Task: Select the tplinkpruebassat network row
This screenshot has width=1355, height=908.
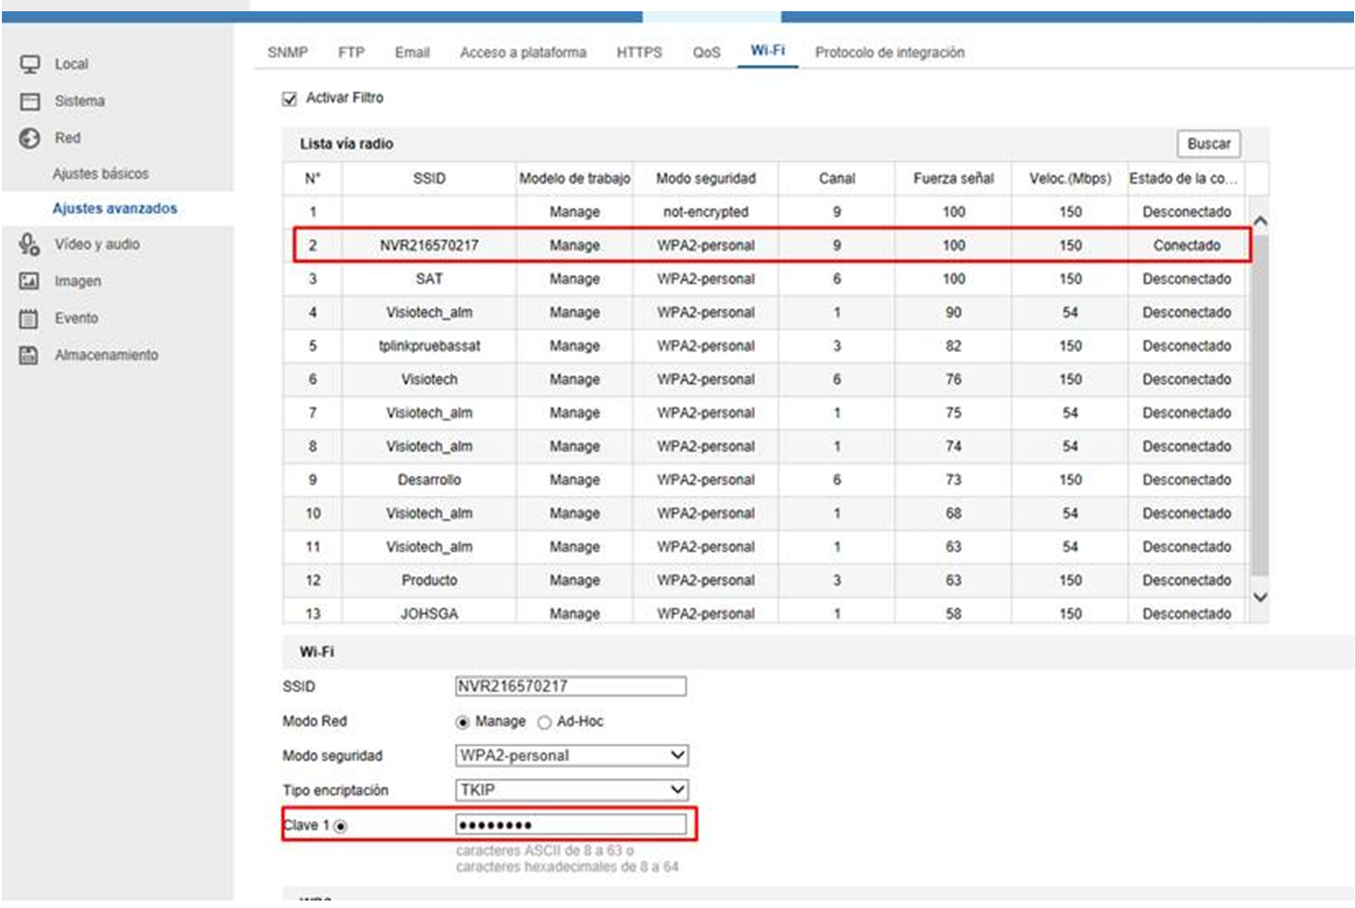Action: pos(765,346)
